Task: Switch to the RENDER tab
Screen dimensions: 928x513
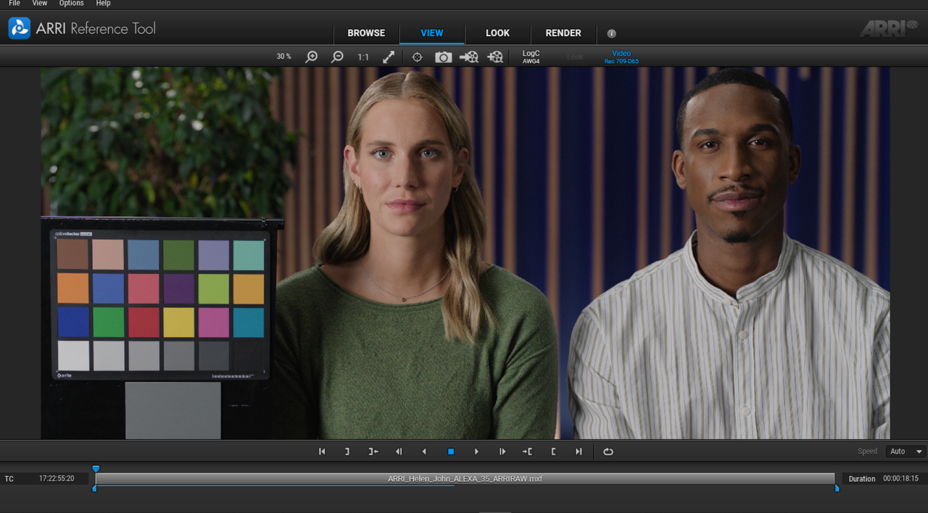Action: tap(563, 33)
